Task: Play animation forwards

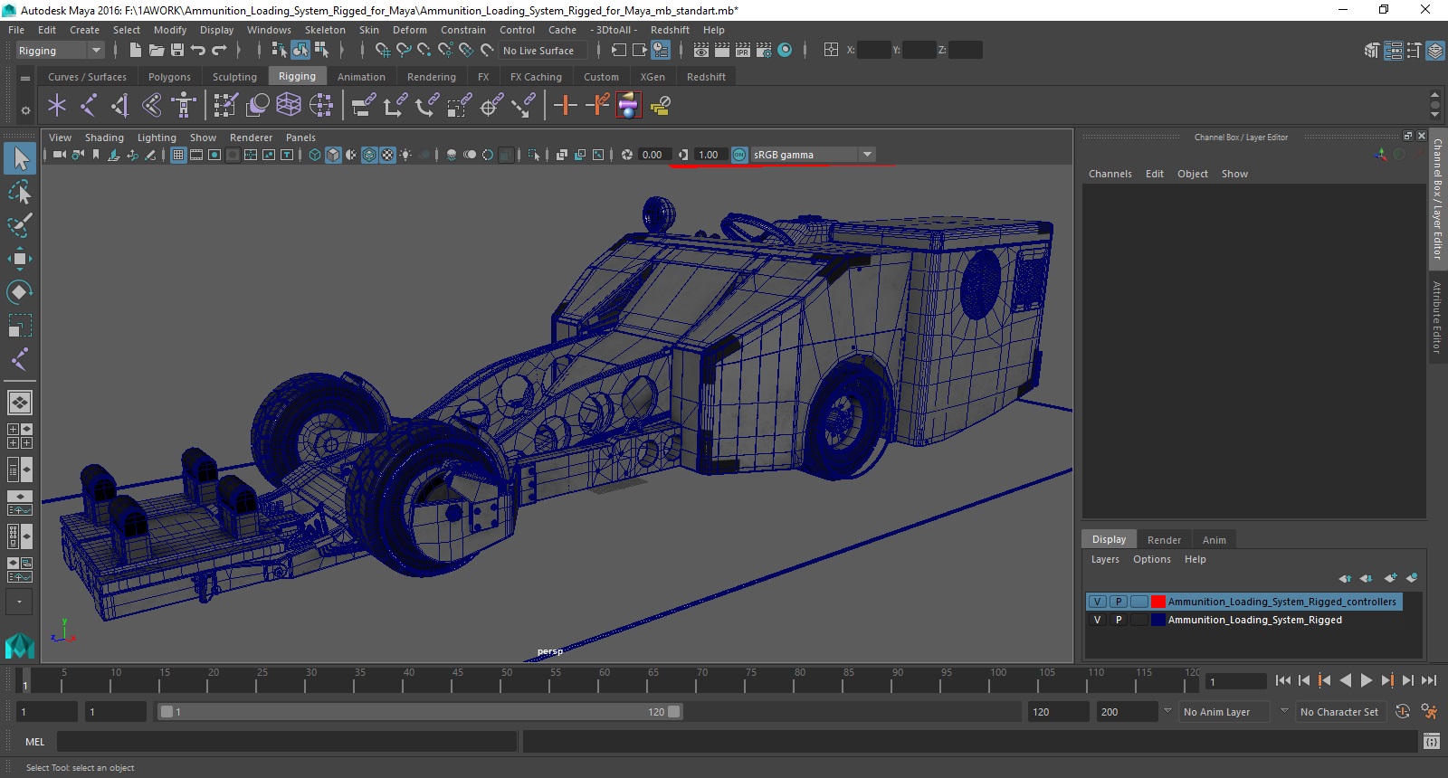Action: click(x=1367, y=680)
